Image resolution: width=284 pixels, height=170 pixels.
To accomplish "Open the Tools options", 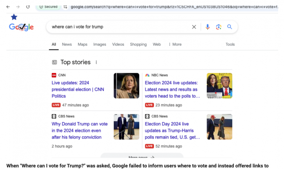I will (x=230, y=44).
